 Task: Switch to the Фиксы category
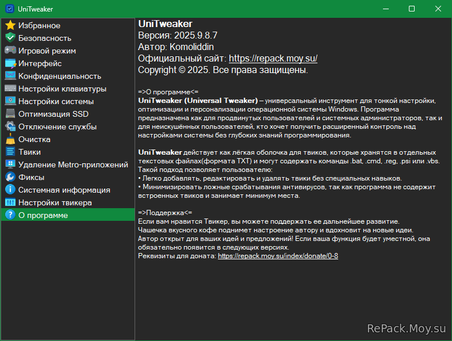point(31,177)
